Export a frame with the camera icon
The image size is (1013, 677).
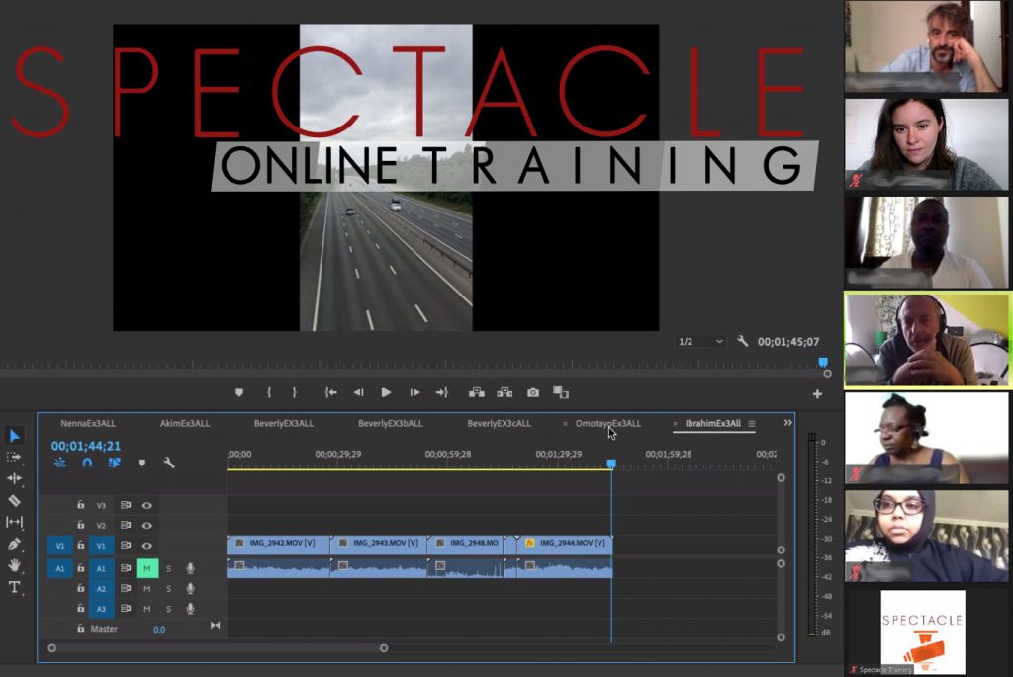pyautogui.click(x=533, y=392)
